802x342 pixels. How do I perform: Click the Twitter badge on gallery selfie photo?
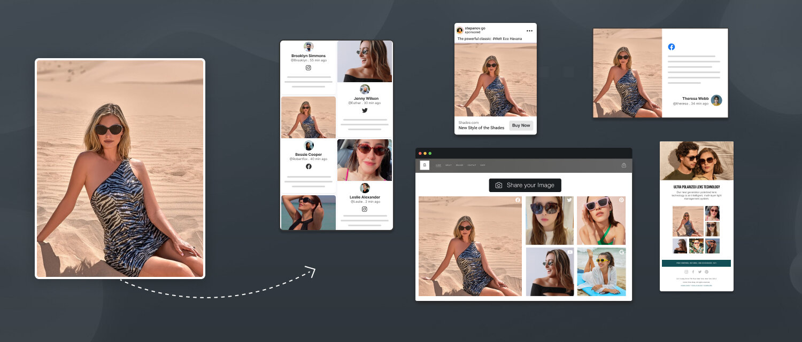pos(569,200)
